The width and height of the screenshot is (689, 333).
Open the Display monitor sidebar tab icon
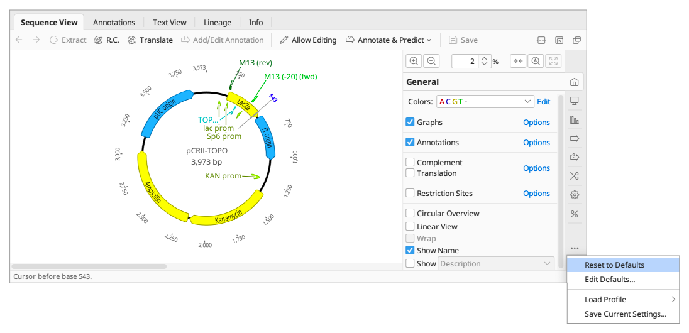tap(574, 101)
